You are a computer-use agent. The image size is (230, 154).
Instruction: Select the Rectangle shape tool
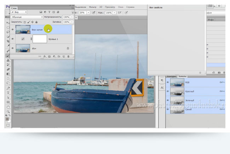(x=8, y=102)
